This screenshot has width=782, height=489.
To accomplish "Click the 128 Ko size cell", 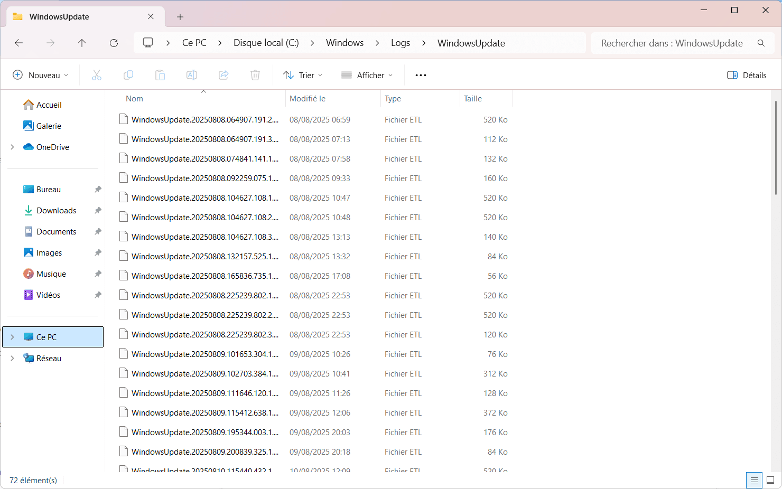I will click(x=496, y=393).
